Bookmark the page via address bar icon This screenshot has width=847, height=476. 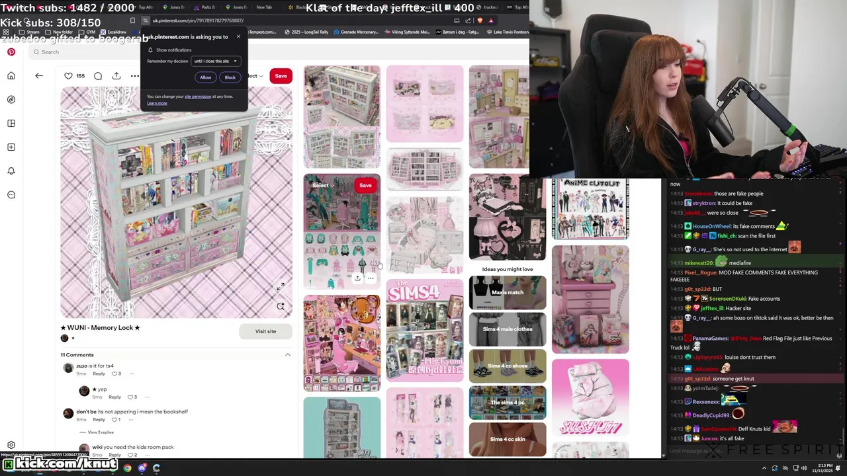tap(132, 20)
